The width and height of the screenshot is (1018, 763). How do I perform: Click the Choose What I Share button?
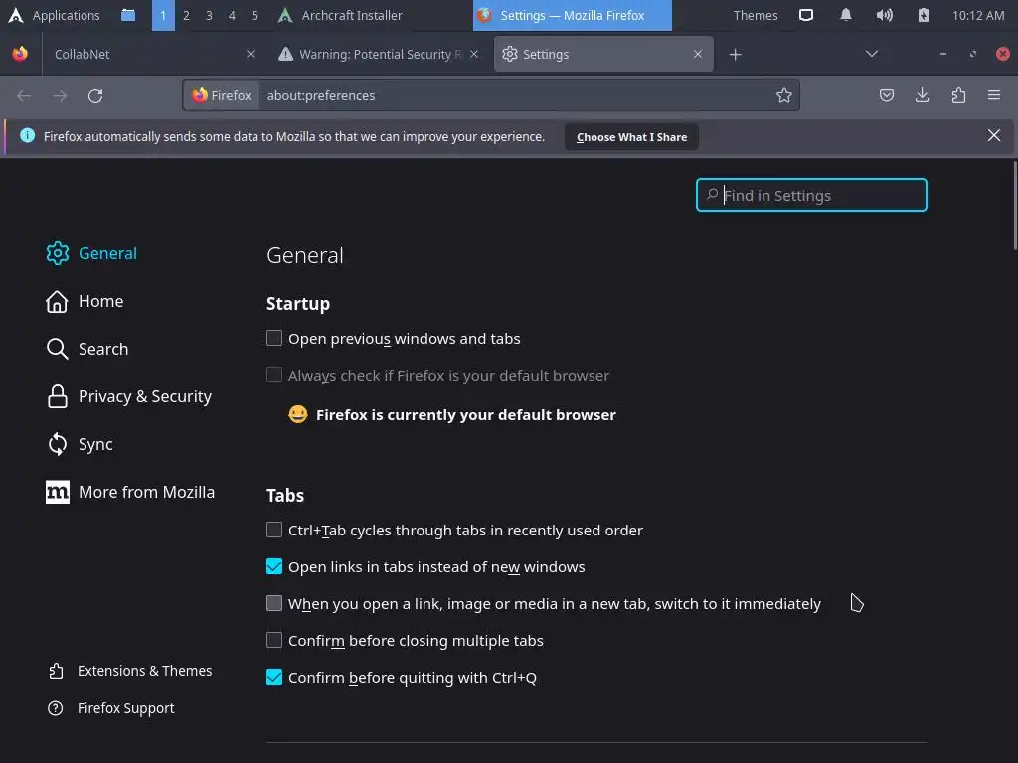(631, 137)
